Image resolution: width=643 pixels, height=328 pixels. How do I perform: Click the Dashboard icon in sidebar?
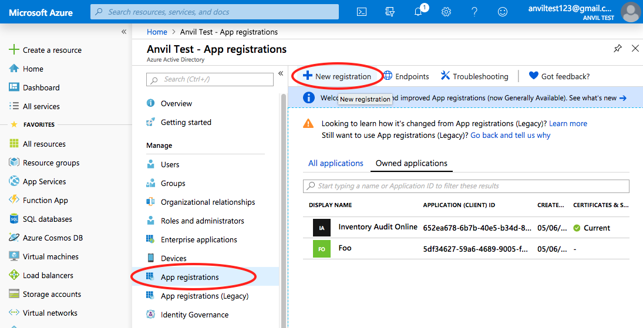coord(14,87)
